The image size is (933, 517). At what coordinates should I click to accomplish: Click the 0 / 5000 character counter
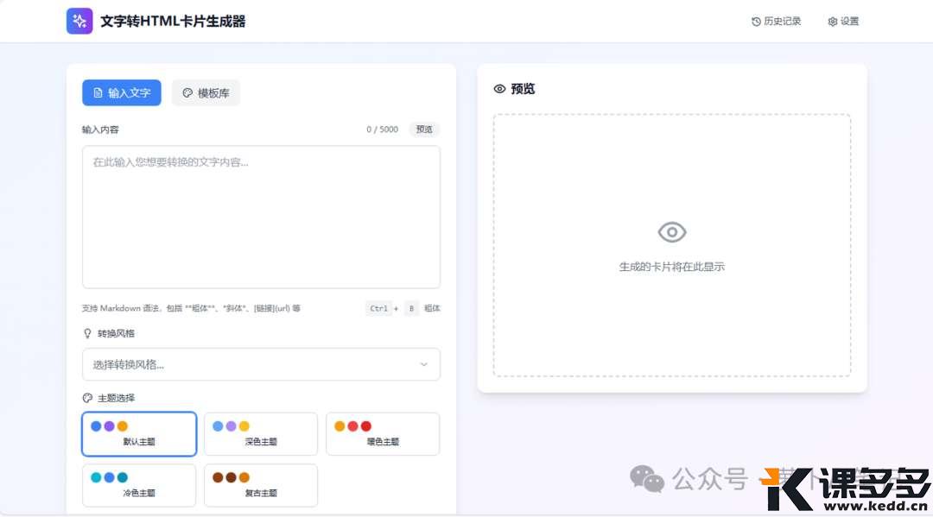382,129
